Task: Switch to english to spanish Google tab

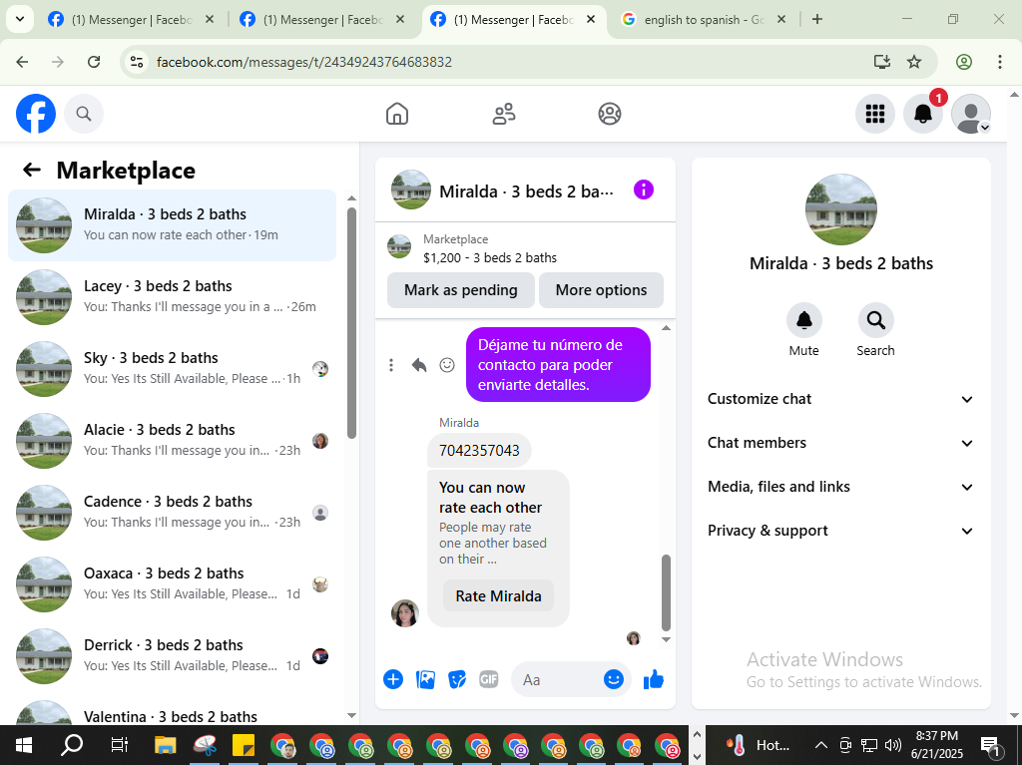Action: (x=703, y=20)
